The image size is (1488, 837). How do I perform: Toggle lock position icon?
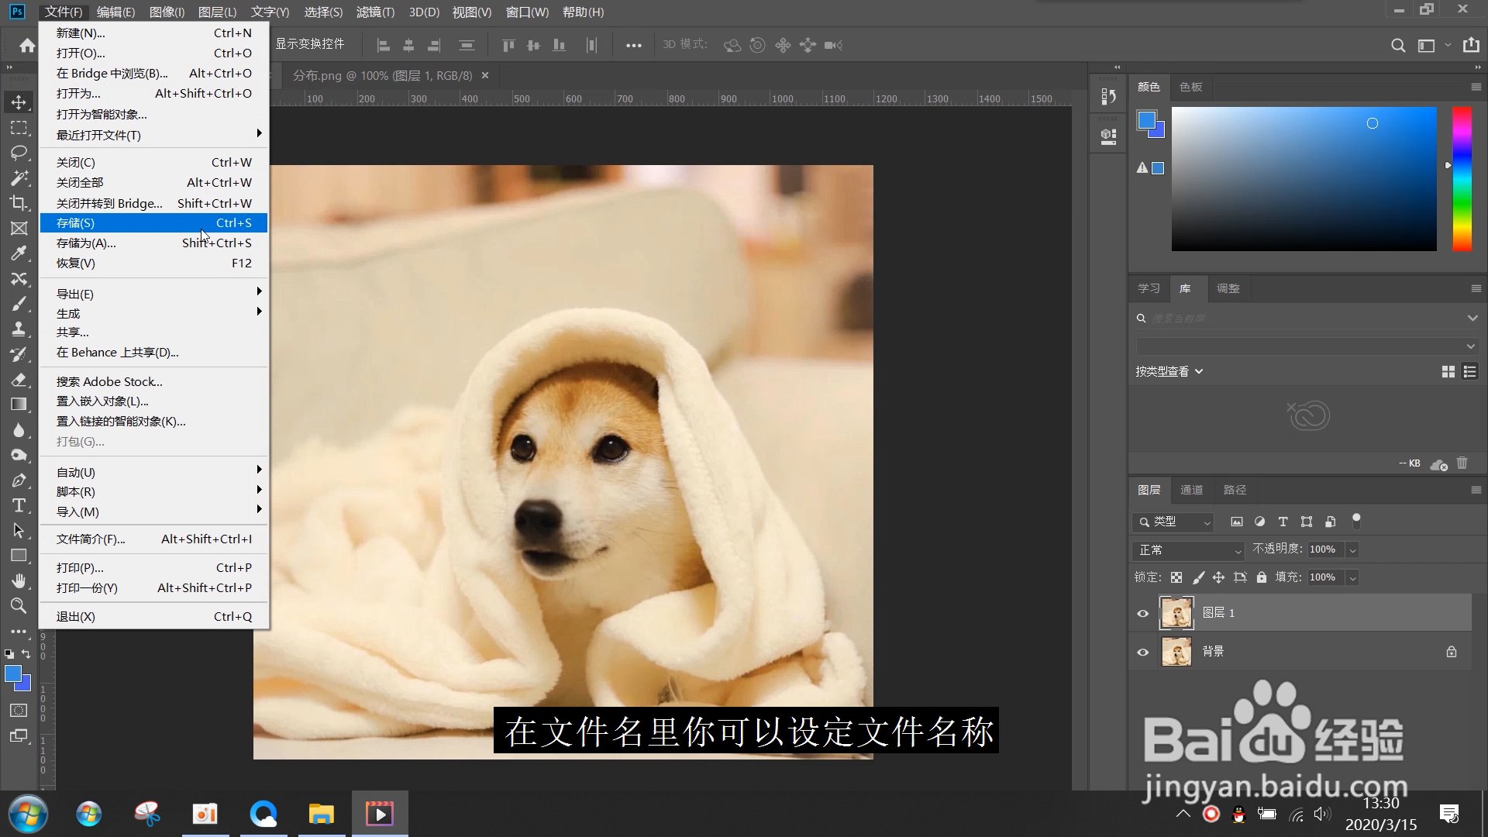1218,577
